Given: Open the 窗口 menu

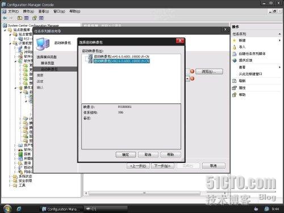Looking at the screenshot, I should point(59,11).
